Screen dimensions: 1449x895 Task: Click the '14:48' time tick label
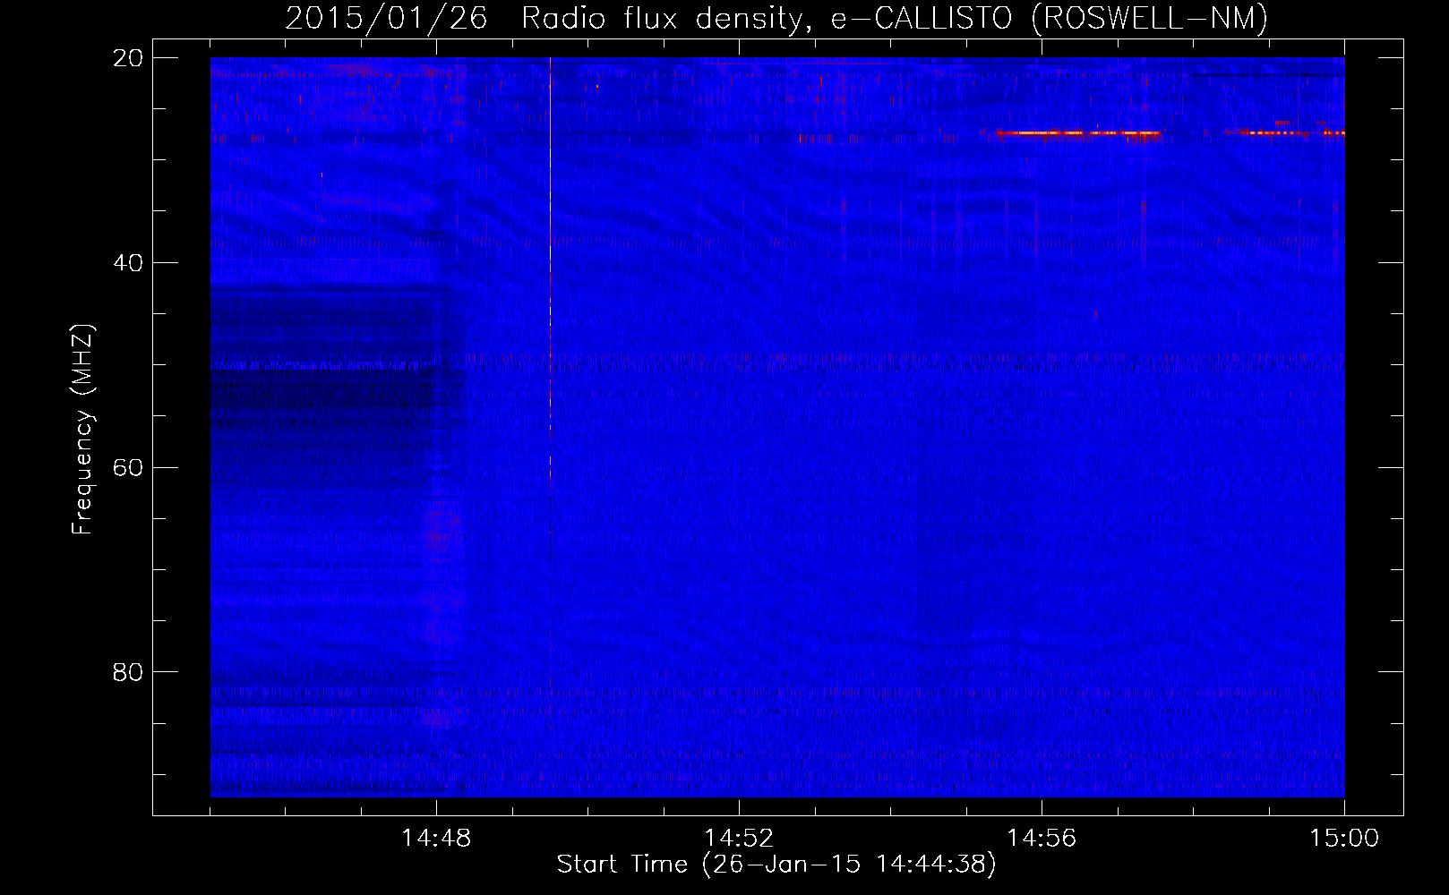click(436, 839)
